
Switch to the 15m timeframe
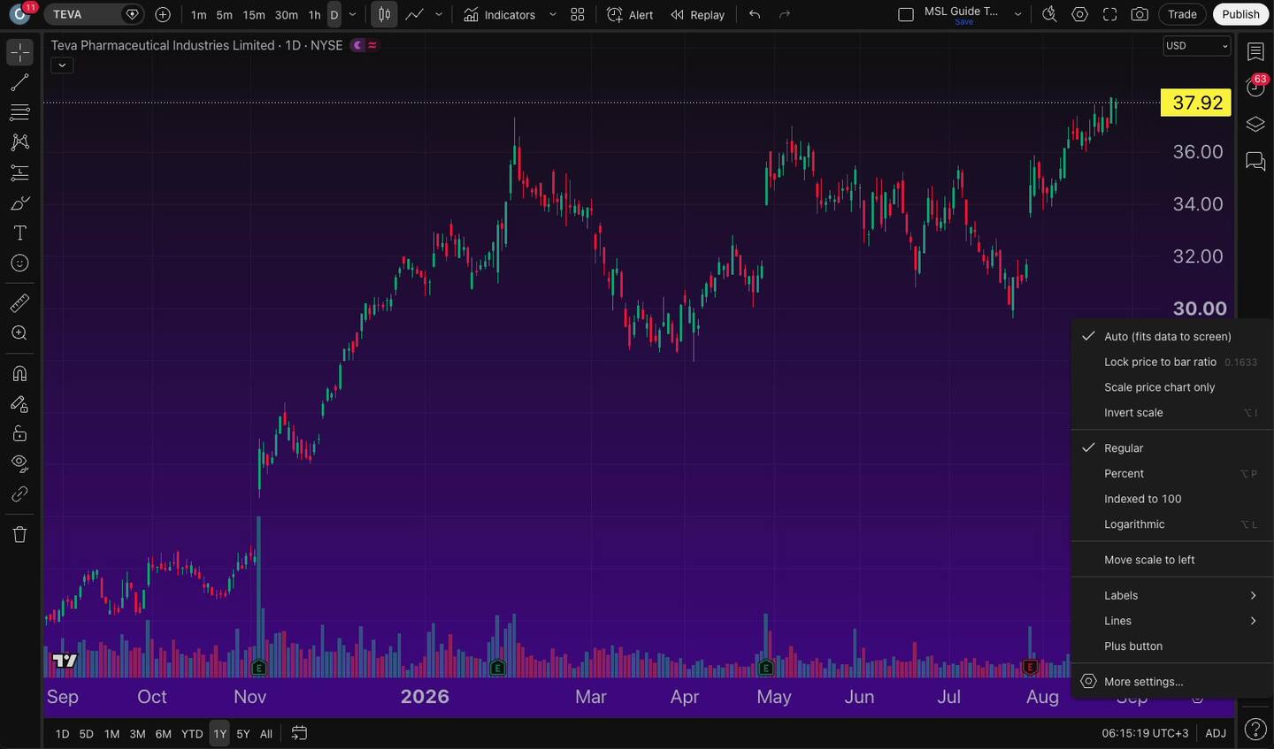coord(254,14)
